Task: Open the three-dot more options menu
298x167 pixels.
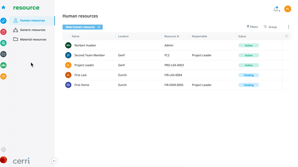Action: pyautogui.click(x=288, y=27)
